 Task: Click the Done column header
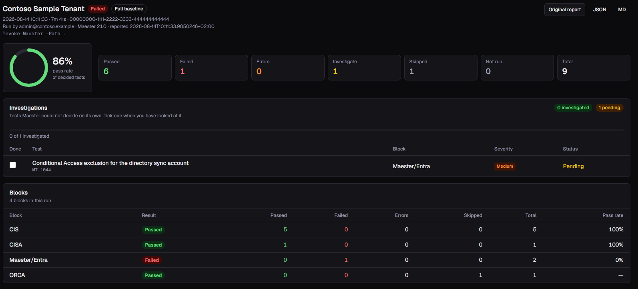click(15, 149)
